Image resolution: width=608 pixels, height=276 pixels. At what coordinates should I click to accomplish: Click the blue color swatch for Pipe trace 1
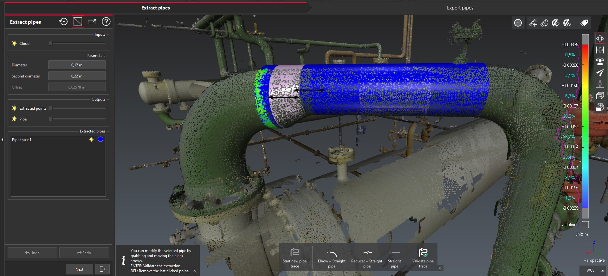click(100, 139)
